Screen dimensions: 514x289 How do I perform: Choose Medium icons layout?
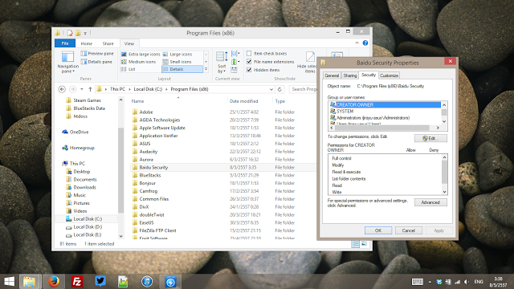tap(138, 62)
